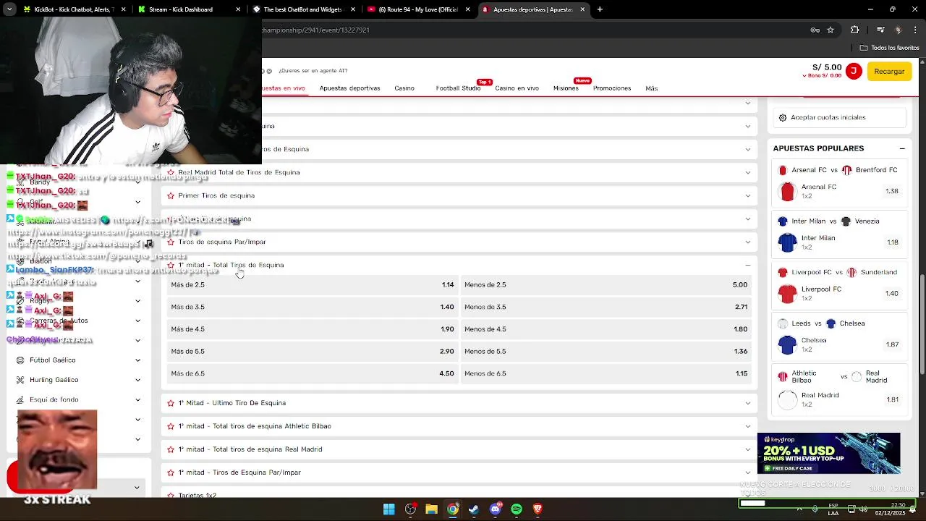This screenshot has width=926, height=521.
Task: Select the Más de 6.5 odds 4.50
Action: pyautogui.click(x=313, y=373)
